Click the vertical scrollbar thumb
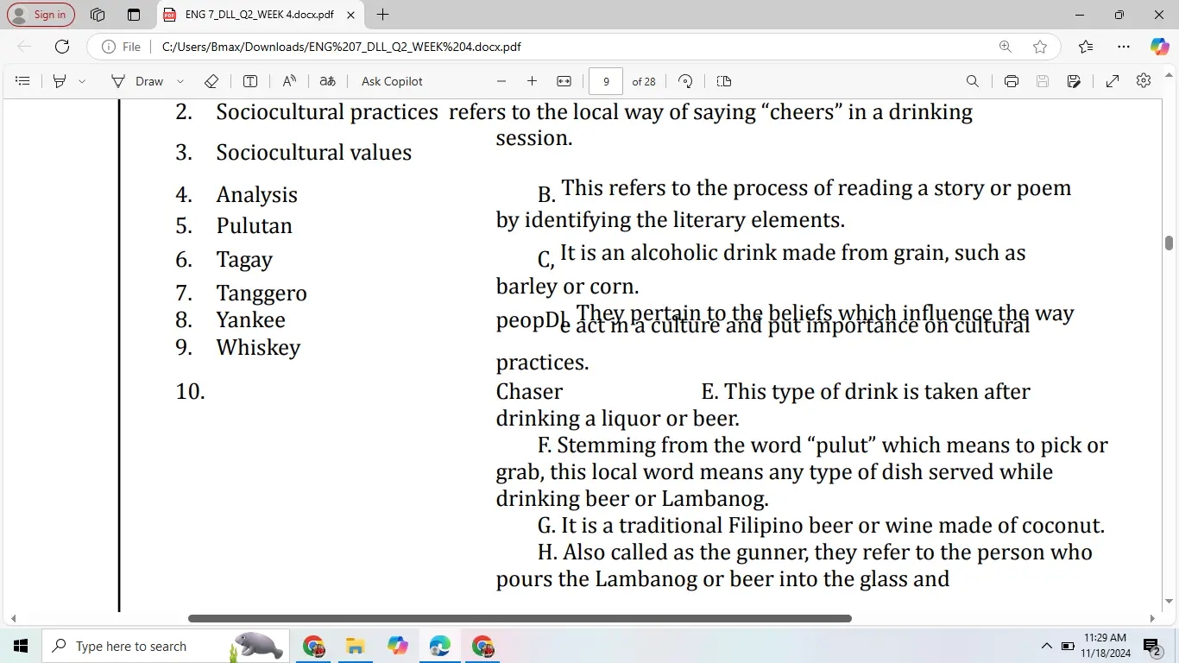 (1170, 243)
